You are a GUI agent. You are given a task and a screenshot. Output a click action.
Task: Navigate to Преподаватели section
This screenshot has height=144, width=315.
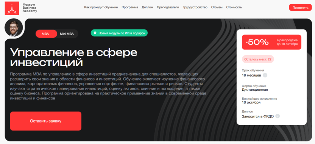168,7
